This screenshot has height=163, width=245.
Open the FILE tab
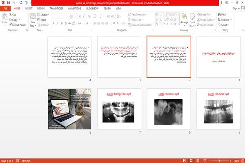[5, 9]
